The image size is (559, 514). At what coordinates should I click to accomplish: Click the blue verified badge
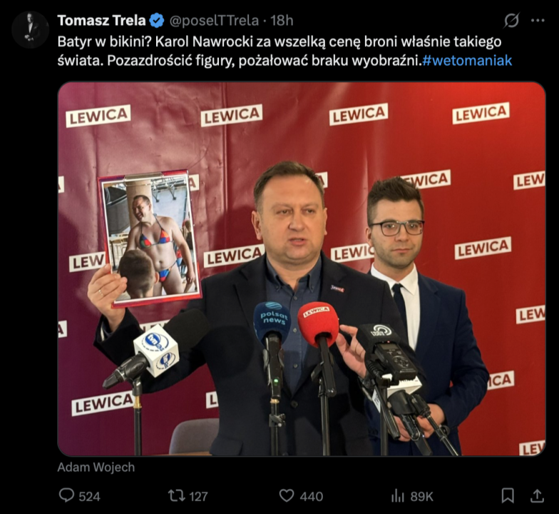[156, 21]
